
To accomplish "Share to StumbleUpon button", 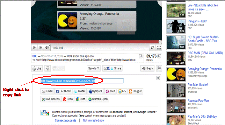I will coord(98,99).
